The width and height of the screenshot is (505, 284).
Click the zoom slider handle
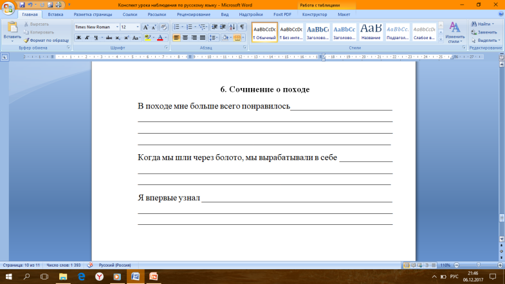[x=479, y=265]
